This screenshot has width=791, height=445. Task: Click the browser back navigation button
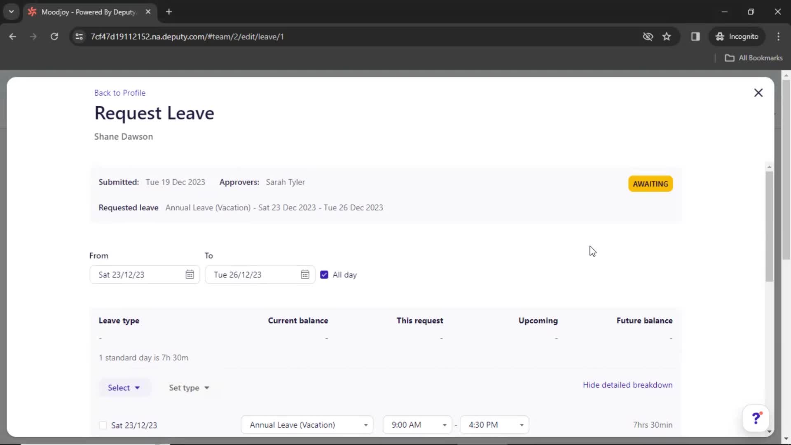[13, 36]
